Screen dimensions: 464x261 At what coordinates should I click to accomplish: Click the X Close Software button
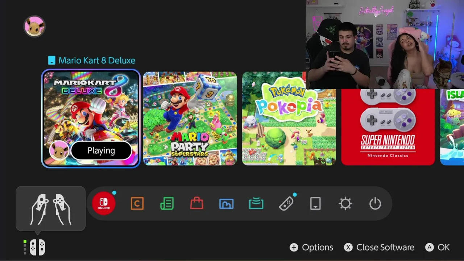pos(379,247)
